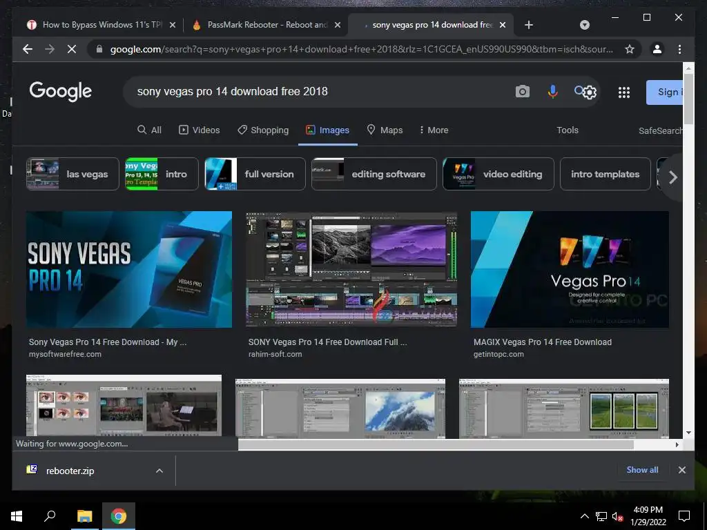This screenshot has width=707, height=530.
Task: Switch to Videos results
Action: tap(200, 130)
